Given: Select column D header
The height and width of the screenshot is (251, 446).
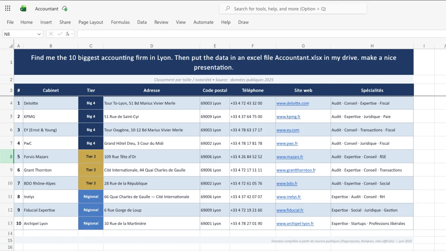Looking at the screenshot, I should (152, 46).
